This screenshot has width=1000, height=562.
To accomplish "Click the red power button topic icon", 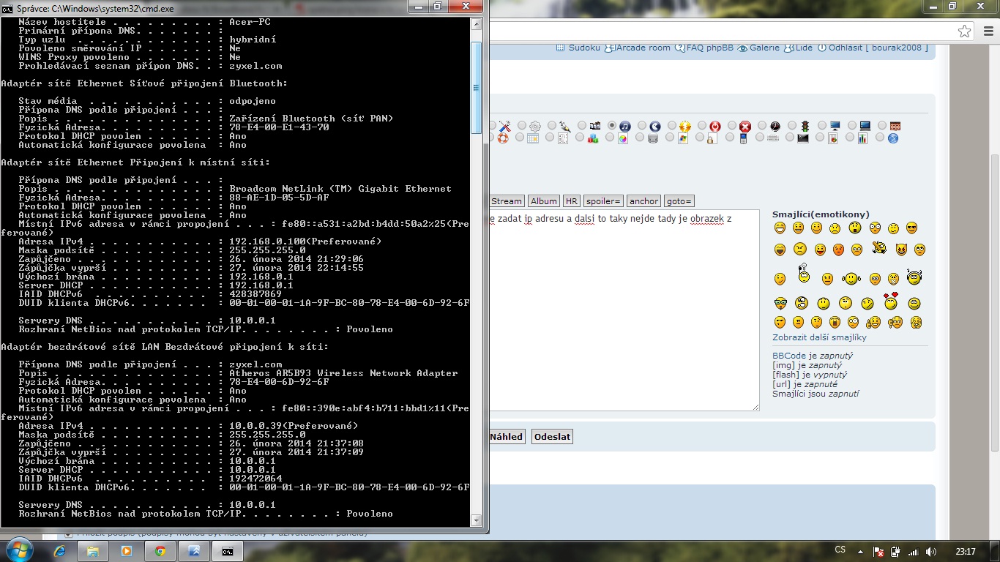I will click(715, 126).
